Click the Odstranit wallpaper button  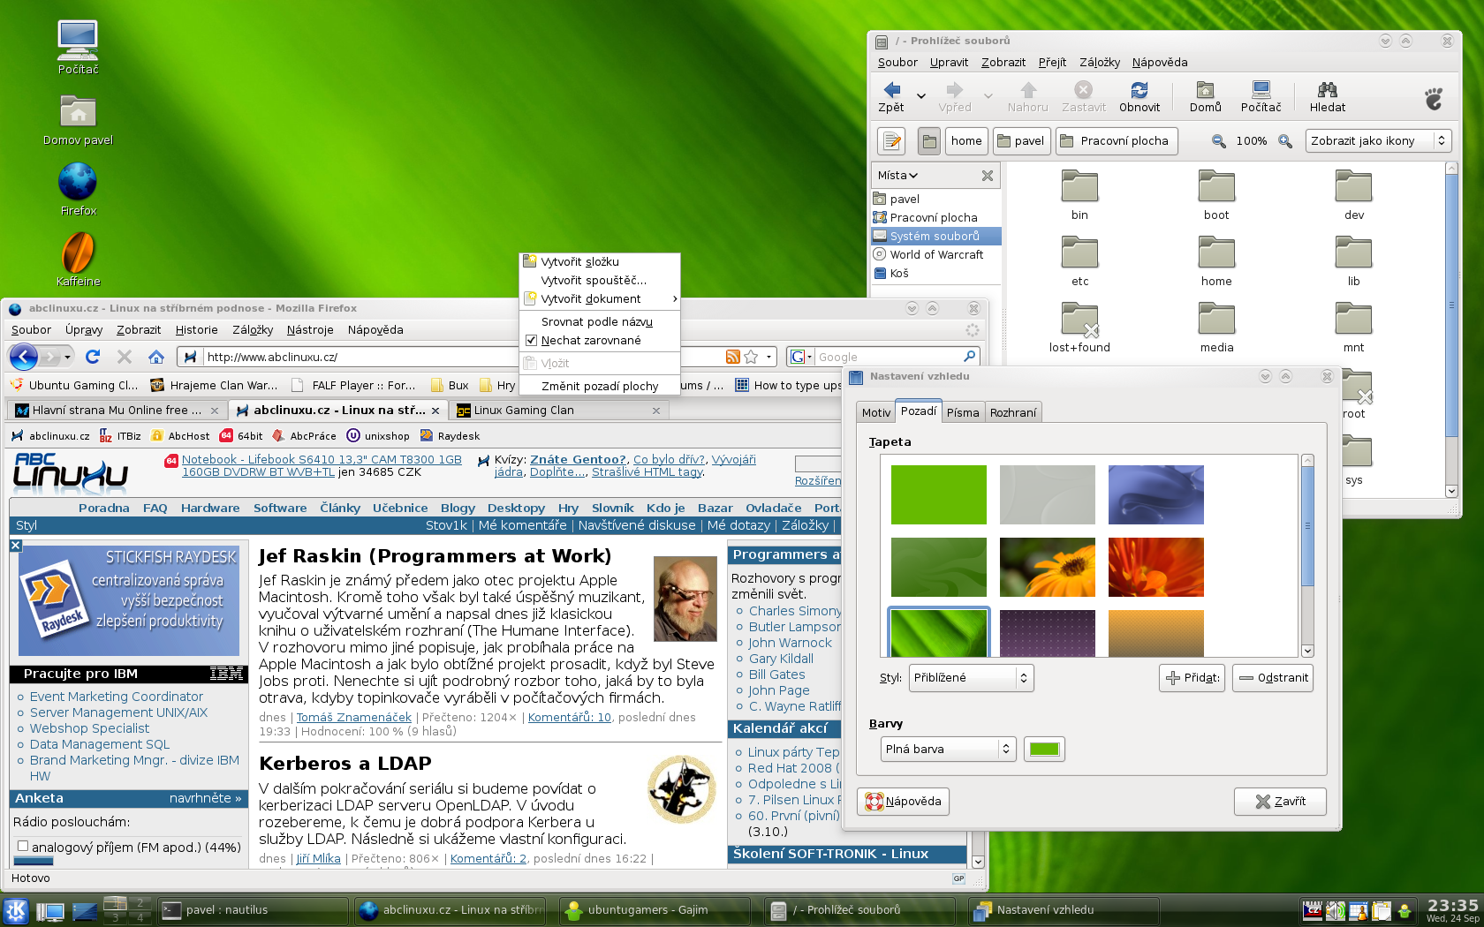[x=1273, y=678]
